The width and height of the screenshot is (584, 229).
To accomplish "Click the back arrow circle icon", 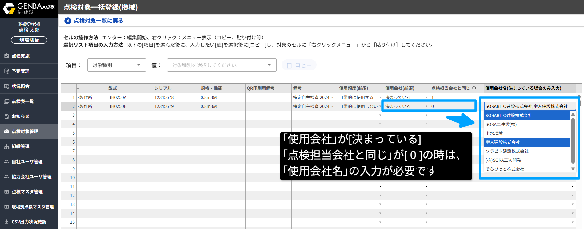I will click(x=68, y=21).
